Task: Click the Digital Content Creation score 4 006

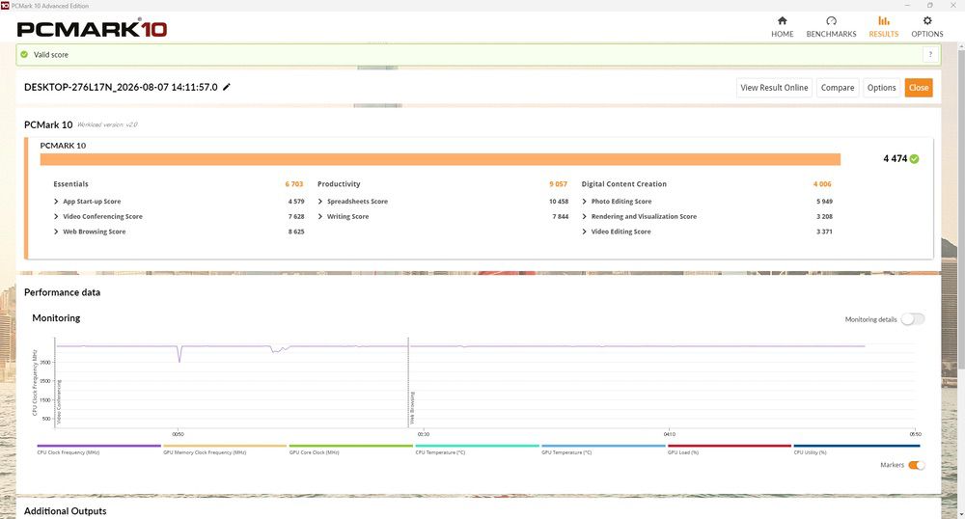Action: (x=822, y=184)
